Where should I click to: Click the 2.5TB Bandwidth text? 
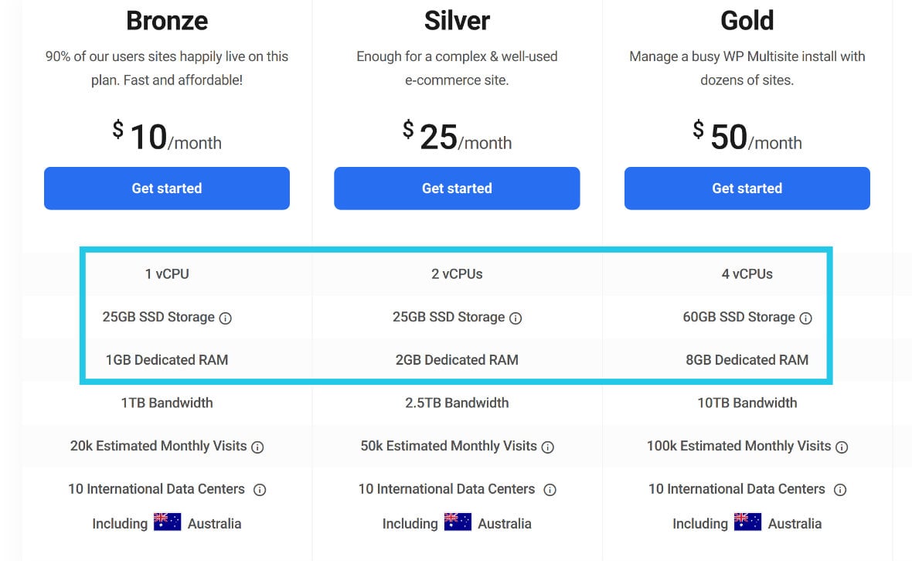tap(457, 403)
